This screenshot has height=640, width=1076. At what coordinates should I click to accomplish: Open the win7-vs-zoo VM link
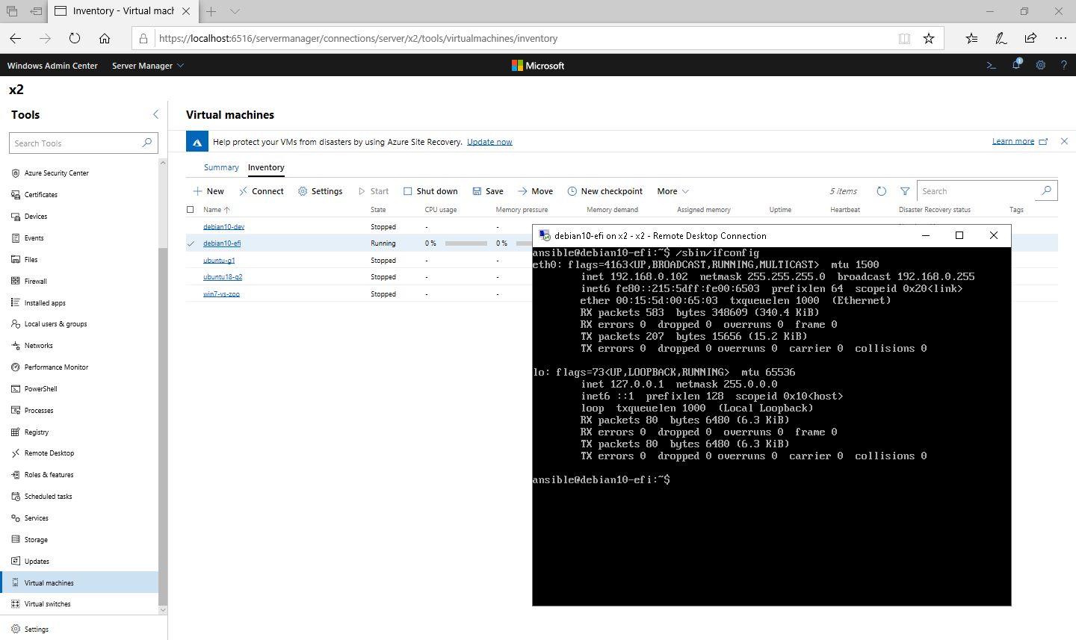tap(221, 294)
